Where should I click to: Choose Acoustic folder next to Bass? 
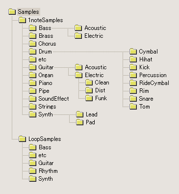(x=90, y=28)
